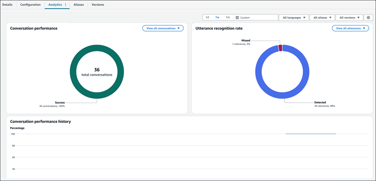
Task: Open the Analytics tab three-dot menu
Action: 65,5
